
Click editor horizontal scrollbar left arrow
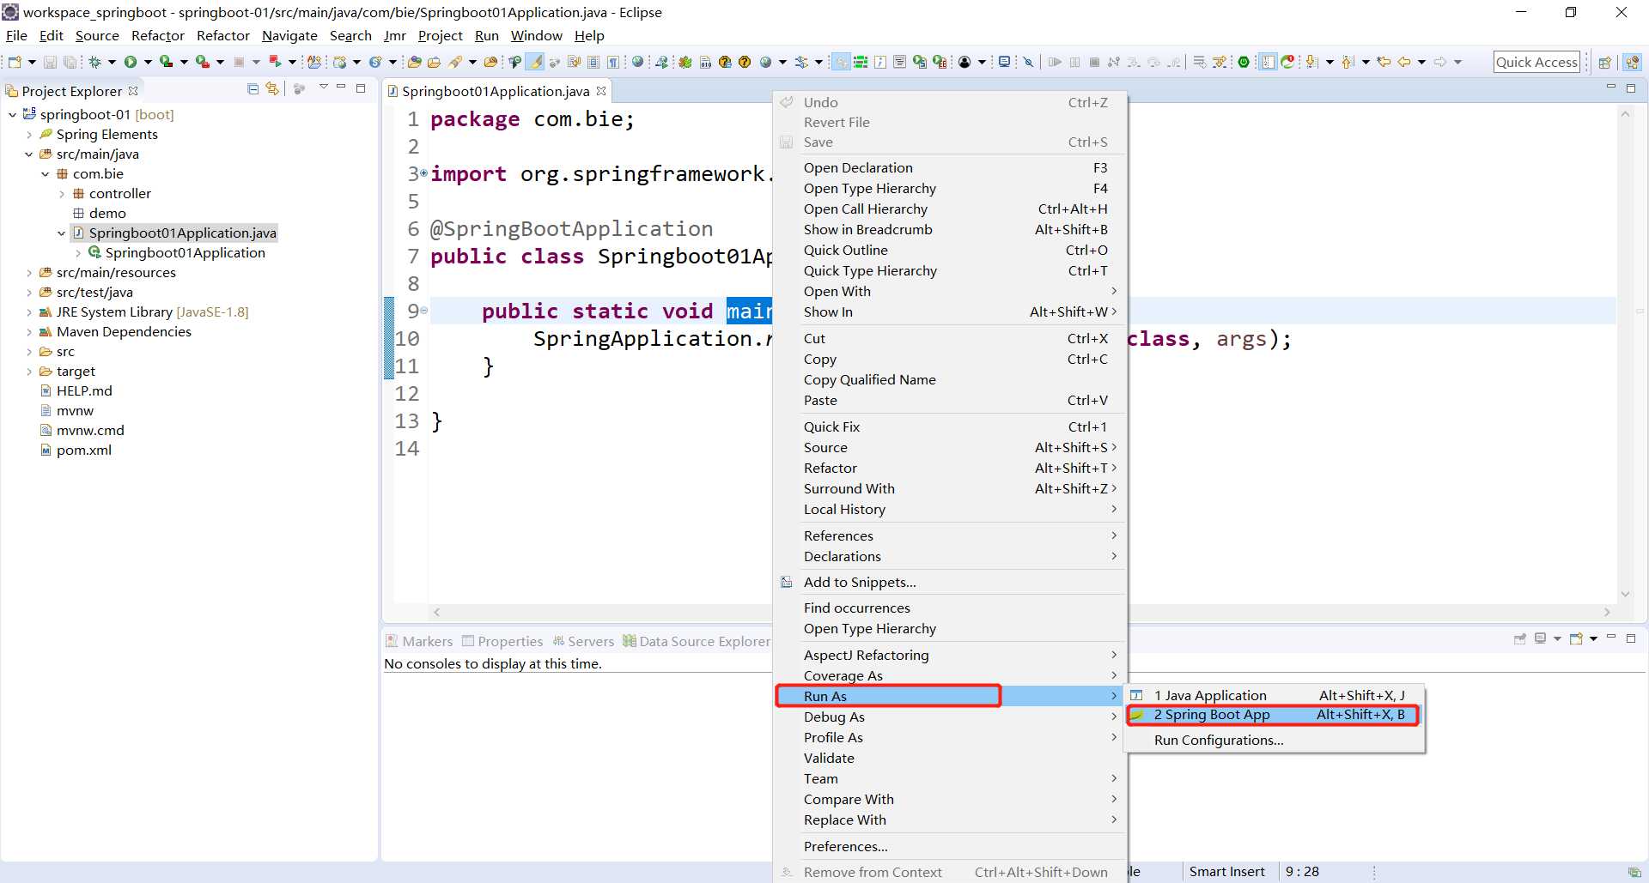pyautogui.click(x=437, y=612)
